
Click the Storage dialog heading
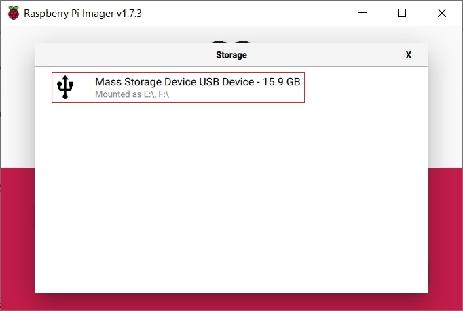coord(231,55)
